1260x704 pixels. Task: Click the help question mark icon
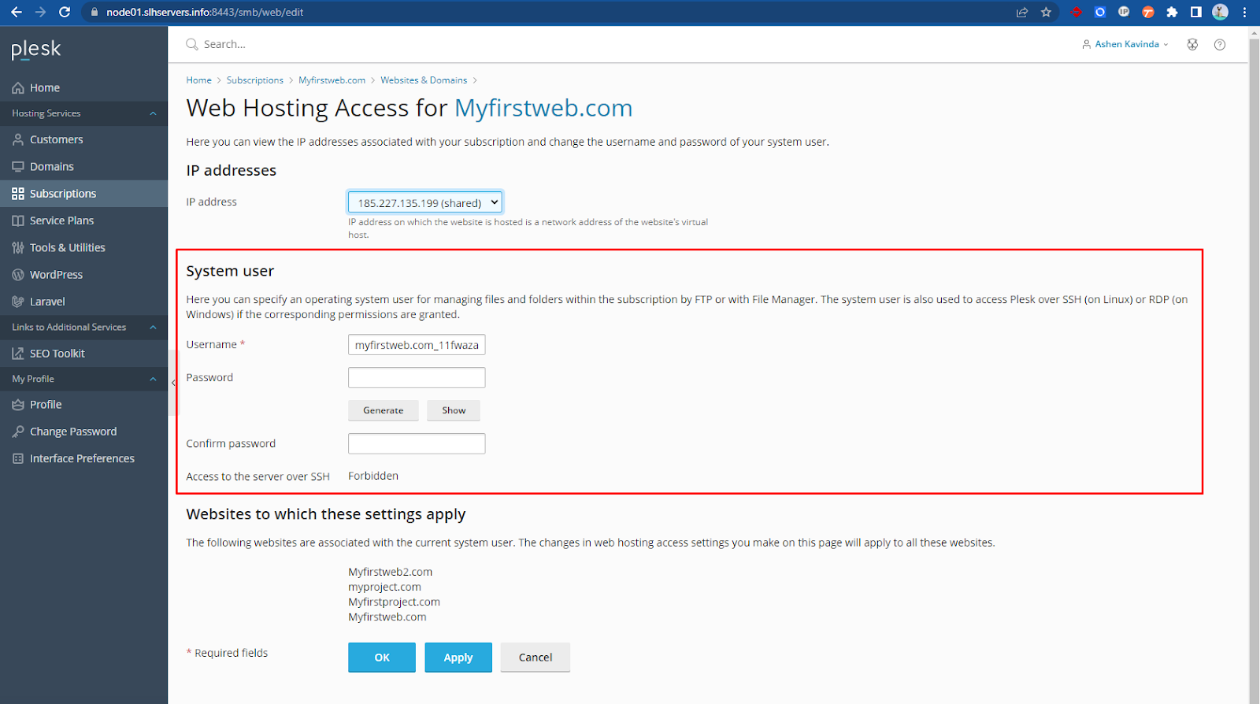1219,45
